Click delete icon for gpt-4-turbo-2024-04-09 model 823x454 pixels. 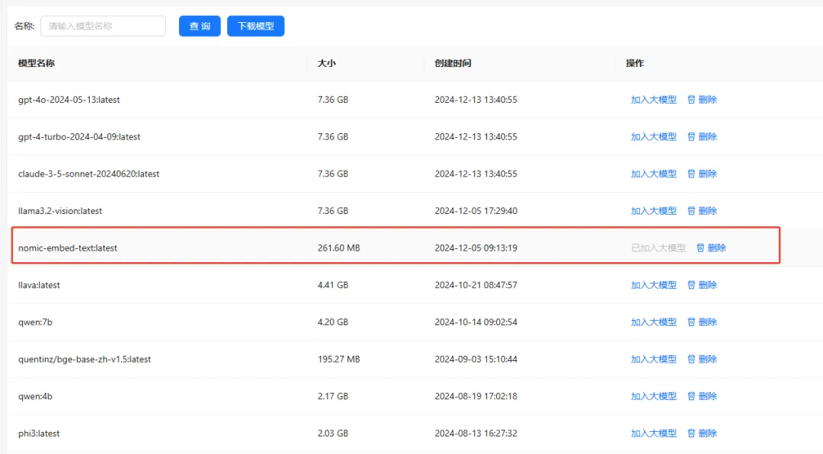tap(692, 137)
